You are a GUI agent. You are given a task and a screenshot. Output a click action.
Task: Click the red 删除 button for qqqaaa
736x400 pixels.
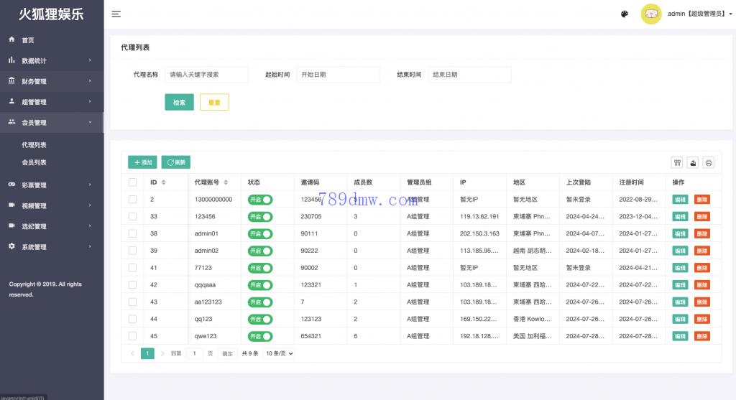coord(701,284)
